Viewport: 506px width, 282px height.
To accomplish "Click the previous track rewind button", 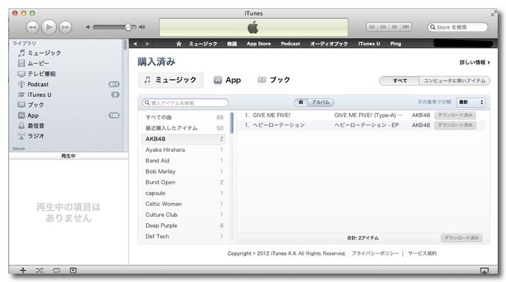I will pos(32,27).
